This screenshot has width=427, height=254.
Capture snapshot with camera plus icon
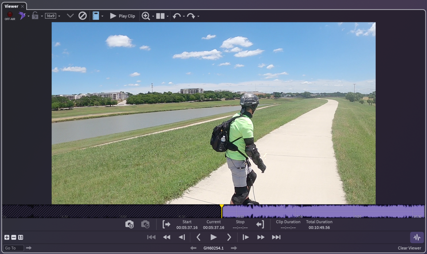(129, 224)
